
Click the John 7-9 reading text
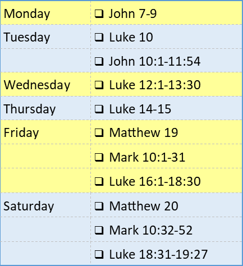[x=132, y=14]
